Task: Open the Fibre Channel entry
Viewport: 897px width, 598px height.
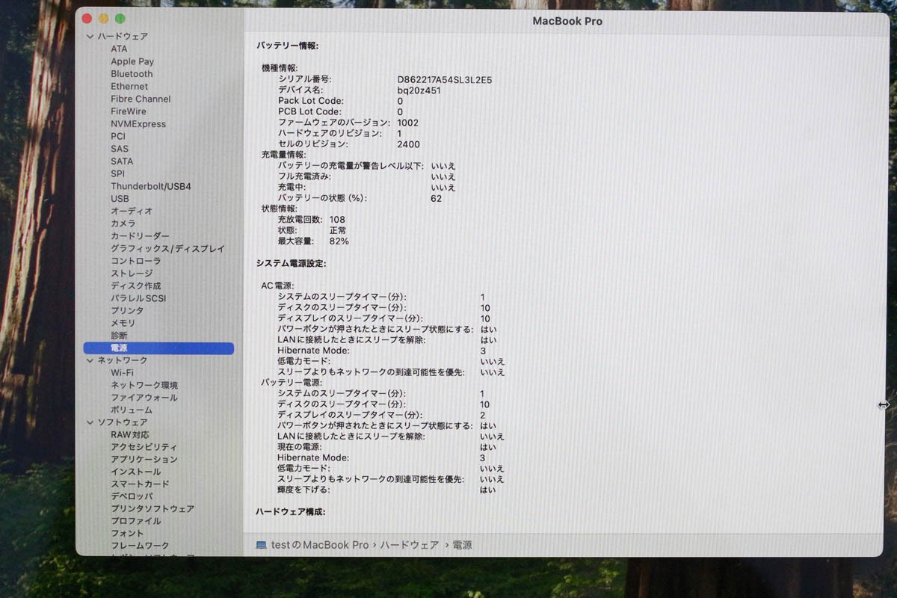Action: coord(141,99)
